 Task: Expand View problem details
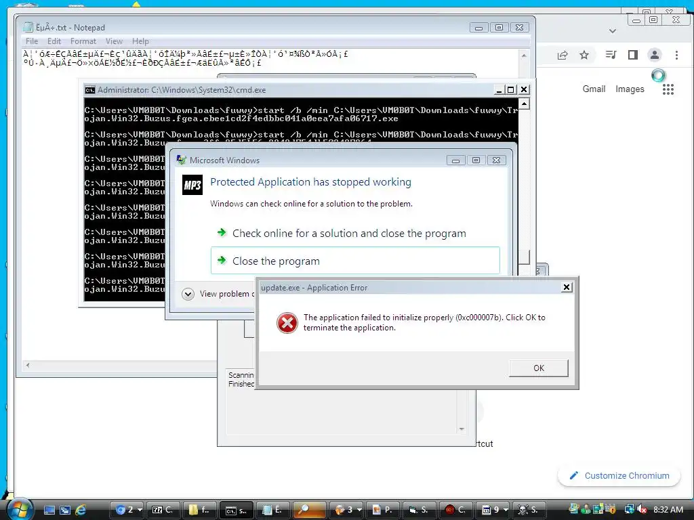[x=188, y=294]
